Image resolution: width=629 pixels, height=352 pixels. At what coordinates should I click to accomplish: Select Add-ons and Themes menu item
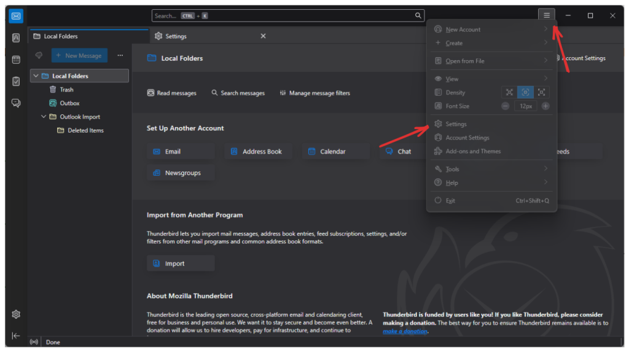[473, 151]
